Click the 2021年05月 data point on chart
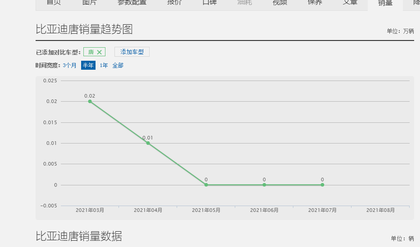Viewport: 420px width, 247px height. pos(206,185)
